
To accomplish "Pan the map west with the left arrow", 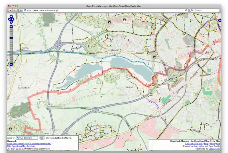I will 9,19.
